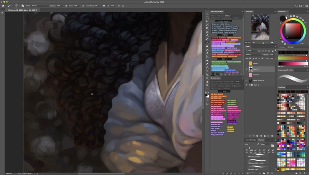This screenshot has height=175, width=309.
Task: Open the painting Mode dropdown
Action: (x=40, y=6)
